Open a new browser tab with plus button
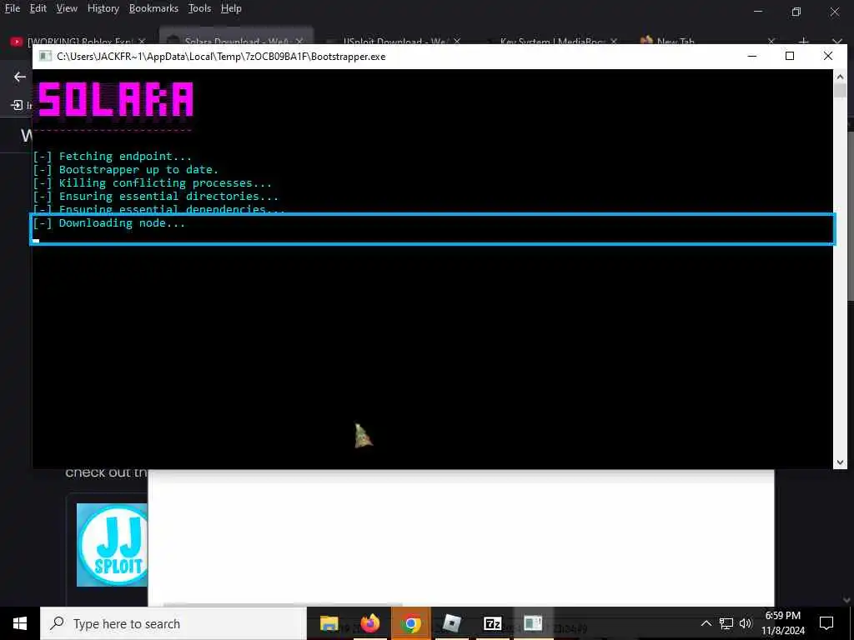 click(x=803, y=41)
